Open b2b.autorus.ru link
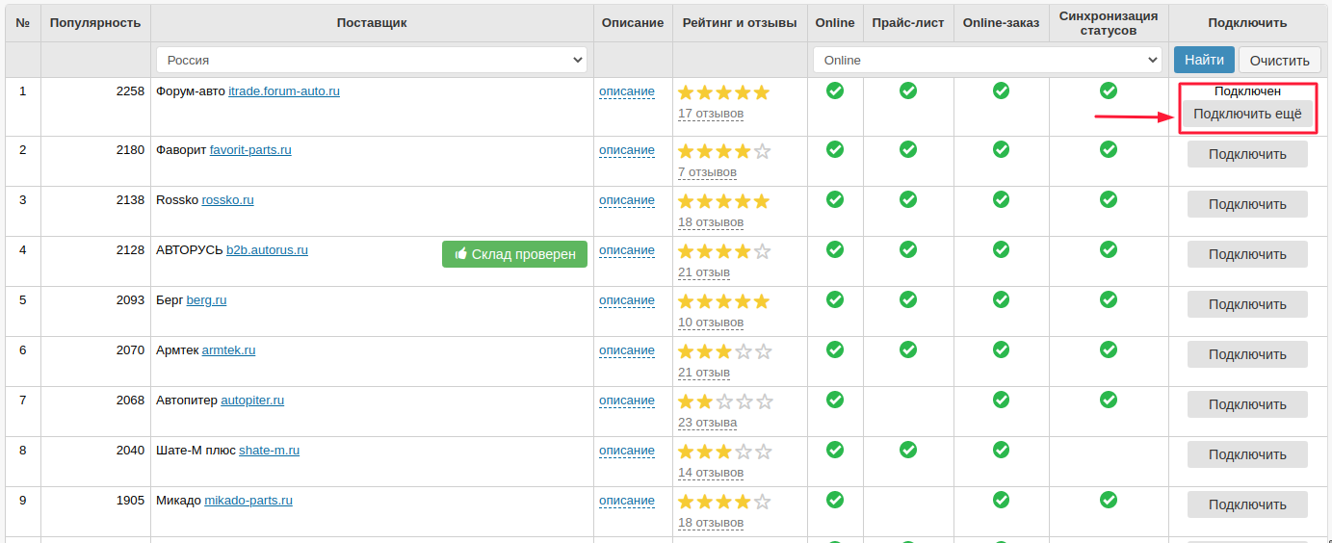The height and width of the screenshot is (543, 1332). [x=267, y=250]
